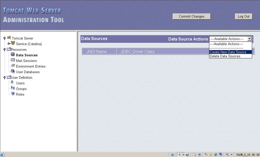Open dropdown arrow beside split-view icon
This screenshot has height=157, width=260.
click(x=184, y=155)
